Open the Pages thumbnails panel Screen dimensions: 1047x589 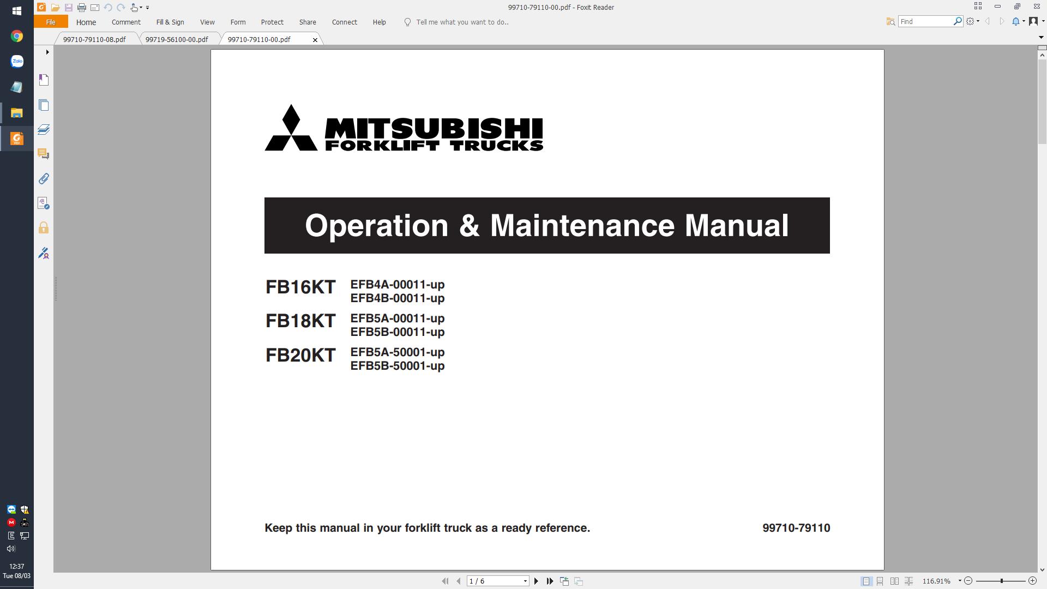tap(44, 105)
